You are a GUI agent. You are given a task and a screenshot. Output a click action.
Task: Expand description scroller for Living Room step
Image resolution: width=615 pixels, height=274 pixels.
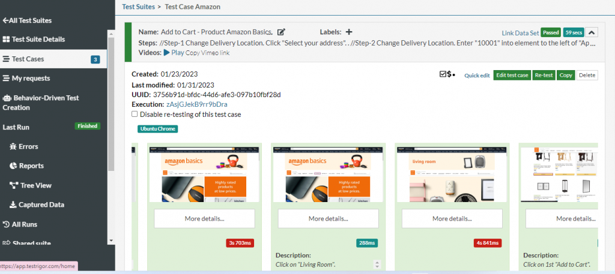pos(375,264)
